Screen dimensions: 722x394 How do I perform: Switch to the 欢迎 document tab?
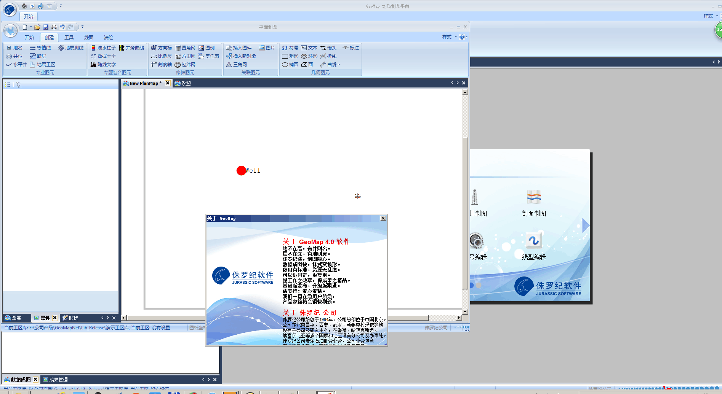tap(183, 83)
